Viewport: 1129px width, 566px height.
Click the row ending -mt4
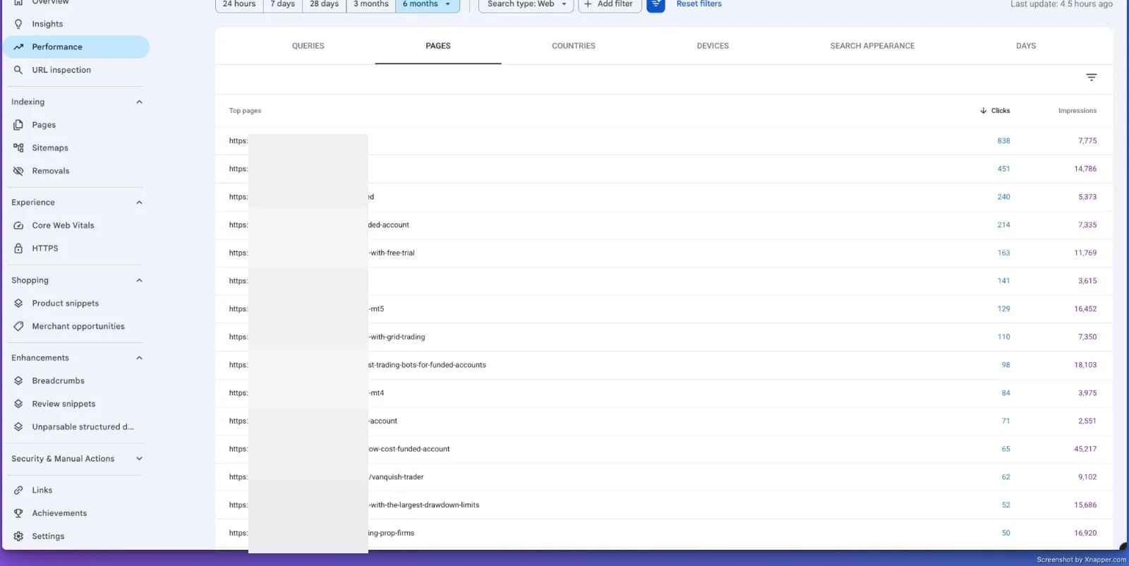pos(664,393)
